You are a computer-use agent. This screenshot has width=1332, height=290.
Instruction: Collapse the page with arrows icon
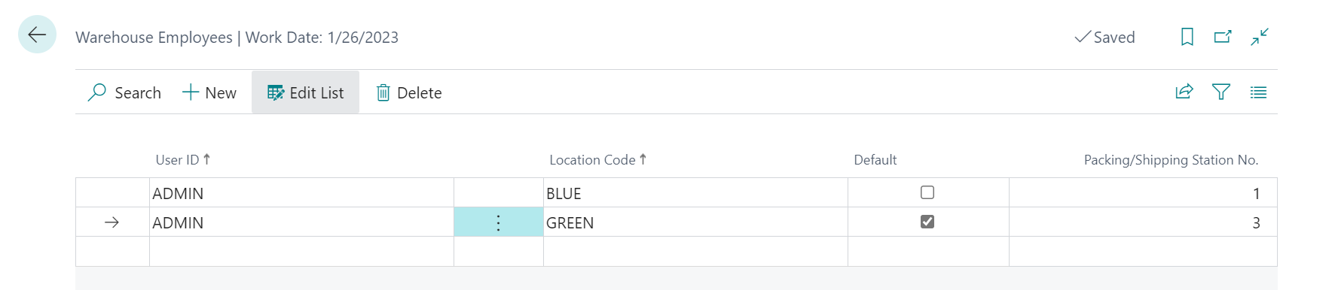1260,37
